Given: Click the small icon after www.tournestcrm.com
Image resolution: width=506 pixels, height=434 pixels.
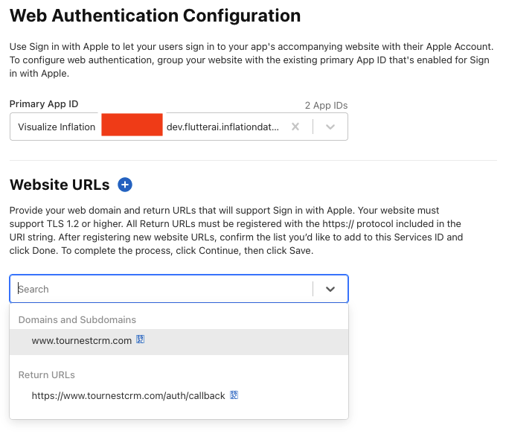Looking at the screenshot, I should [140, 340].
